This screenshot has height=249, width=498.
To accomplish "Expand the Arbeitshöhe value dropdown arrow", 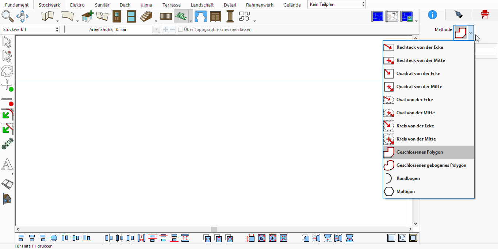I will click(x=157, y=29).
